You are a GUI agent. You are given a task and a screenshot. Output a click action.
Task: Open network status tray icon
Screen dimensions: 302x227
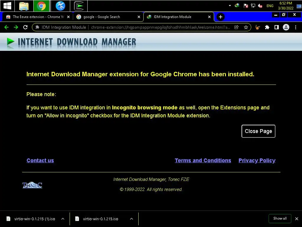click(253, 6)
